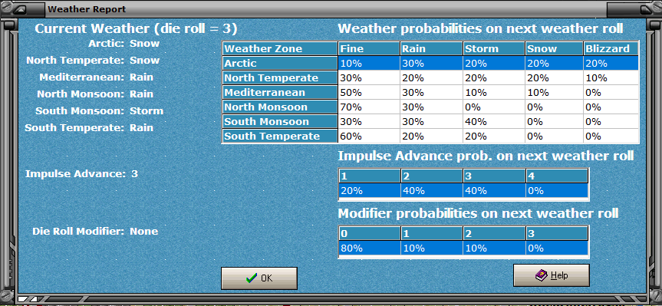Click Mediterranean Fine probability 50%

[x=369, y=93]
